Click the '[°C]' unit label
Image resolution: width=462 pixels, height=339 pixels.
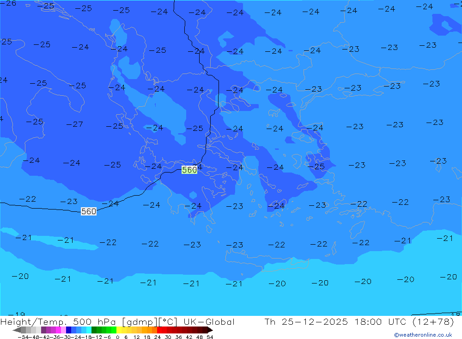168,321
